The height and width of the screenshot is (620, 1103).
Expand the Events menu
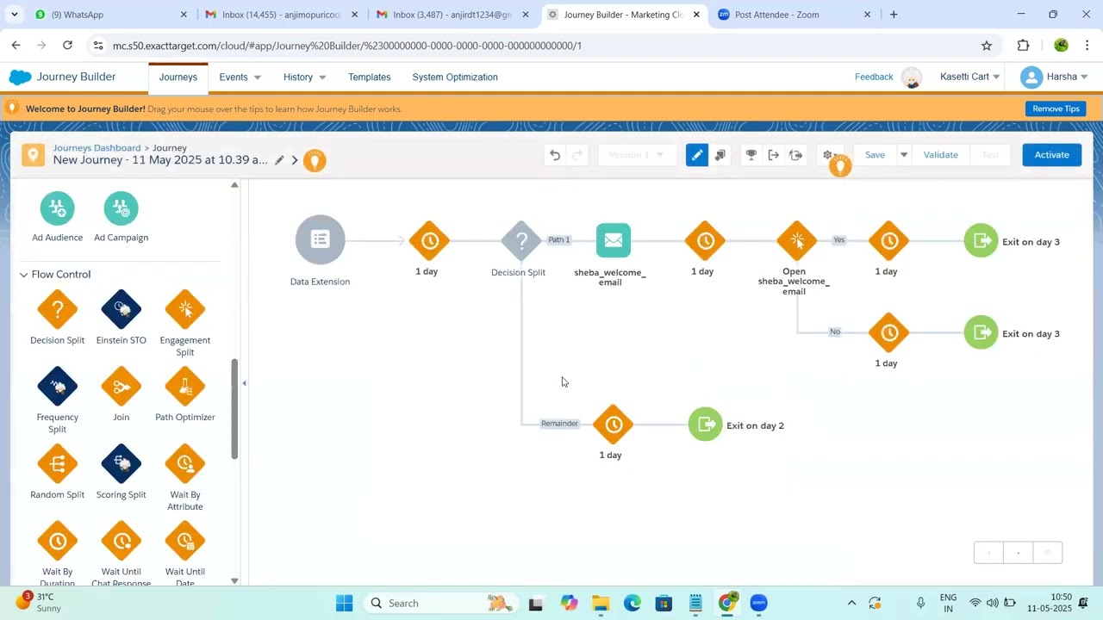pyautogui.click(x=240, y=77)
